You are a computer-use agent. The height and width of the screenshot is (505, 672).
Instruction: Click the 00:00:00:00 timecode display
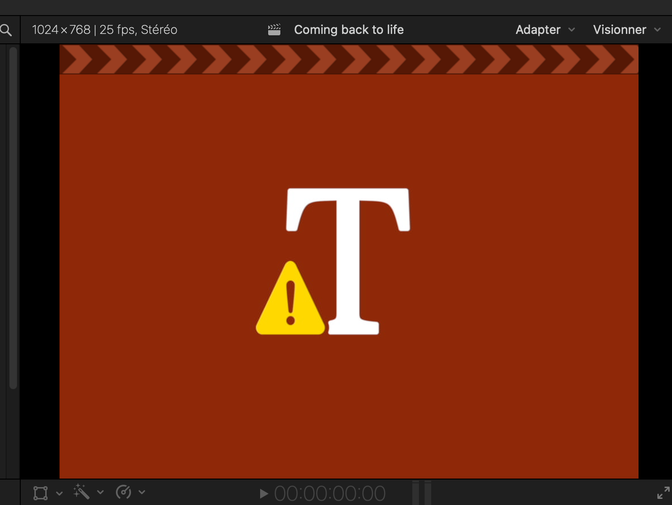(330, 494)
